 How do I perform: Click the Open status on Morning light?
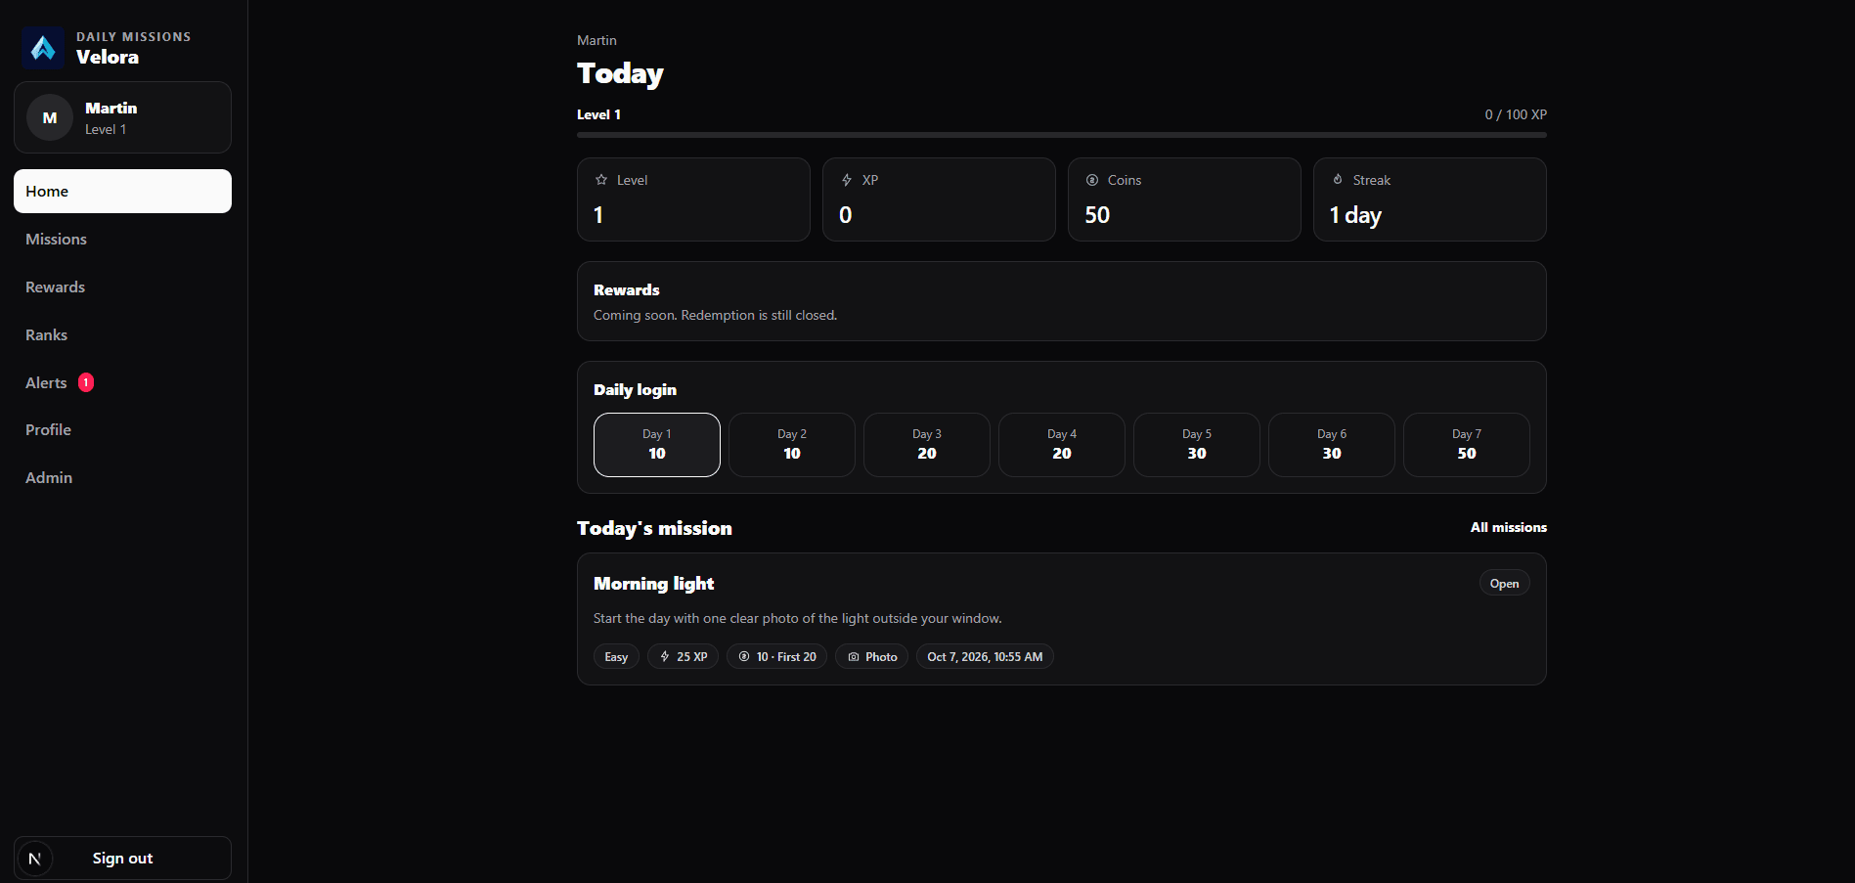tap(1504, 584)
